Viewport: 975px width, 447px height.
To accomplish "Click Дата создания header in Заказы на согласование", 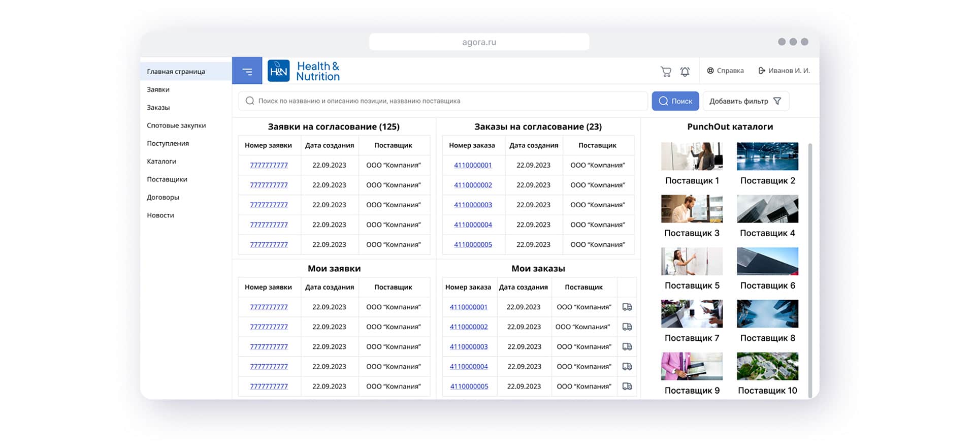I will coord(534,145).
